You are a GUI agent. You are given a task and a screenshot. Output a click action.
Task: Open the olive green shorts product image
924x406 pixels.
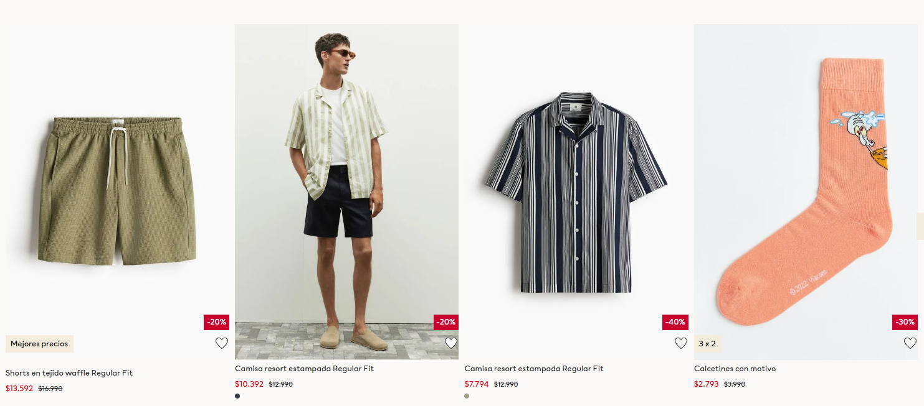(117, 191)
